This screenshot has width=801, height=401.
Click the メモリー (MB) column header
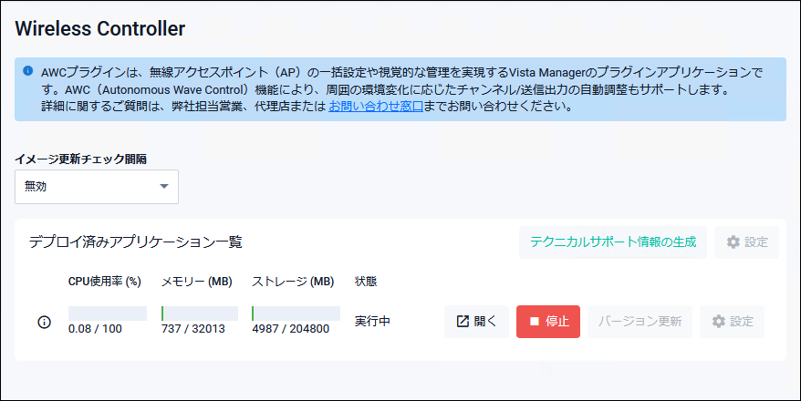[197, 282]
